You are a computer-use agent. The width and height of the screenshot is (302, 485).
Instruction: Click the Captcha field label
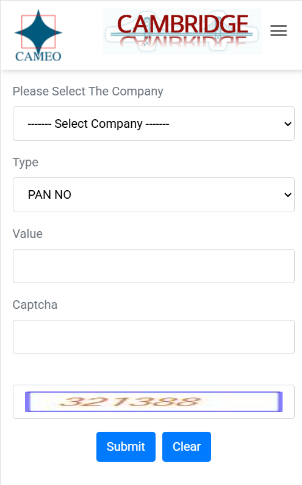[x=35, y=305]
